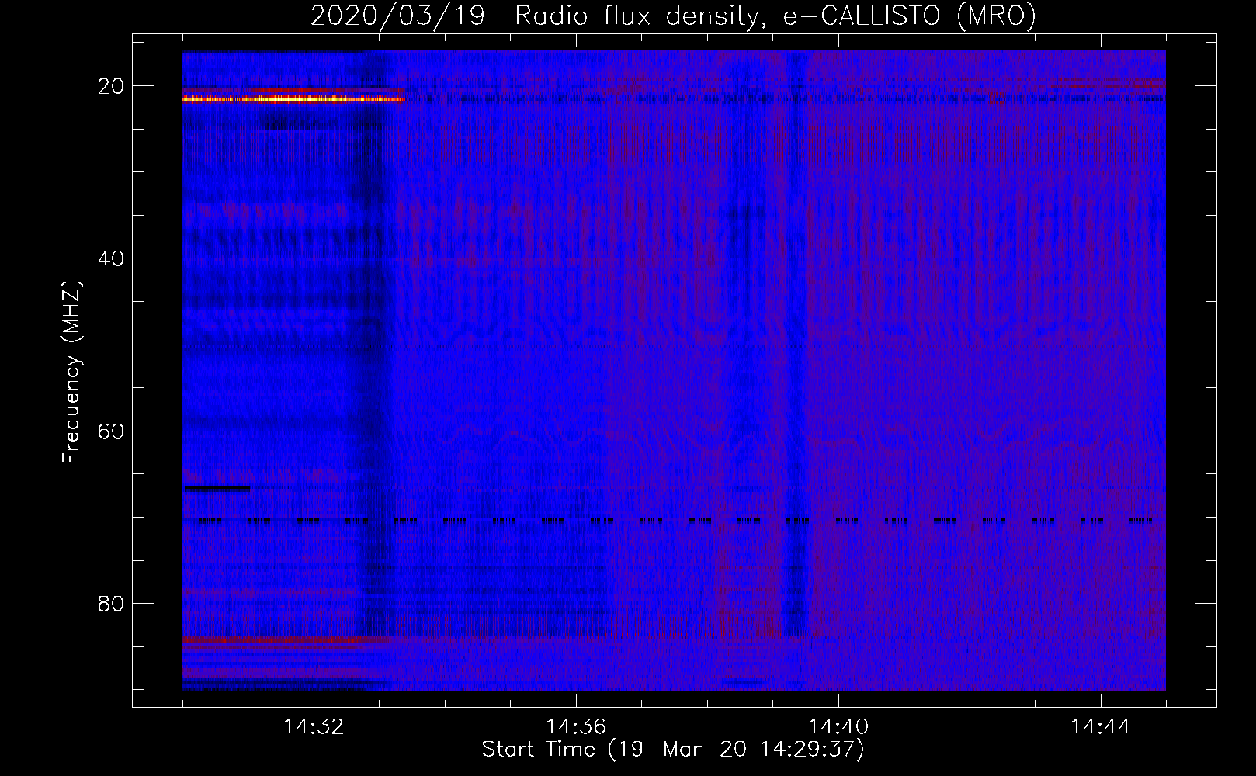1256x776 pixels.
Task: Click the black horizontal bar near 67 MHz
Action: tap(217, 488)
